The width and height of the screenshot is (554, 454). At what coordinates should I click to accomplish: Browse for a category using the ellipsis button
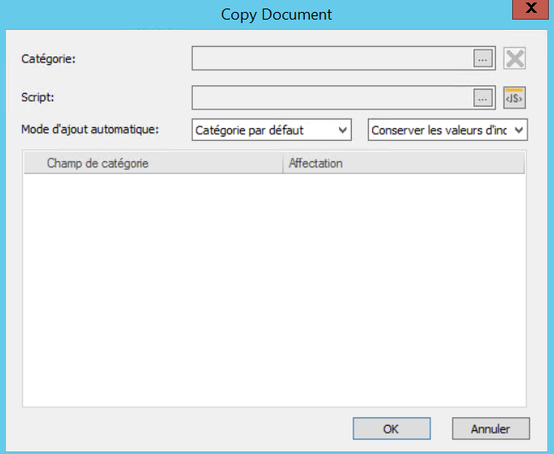[483, 58]
